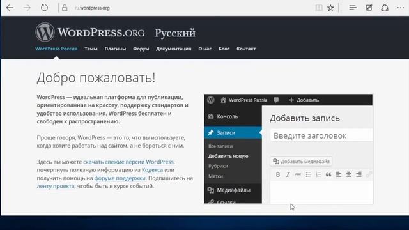Click comments bubble icon in admin bar preview
409x230 pixels.
(x=276, y=100)
